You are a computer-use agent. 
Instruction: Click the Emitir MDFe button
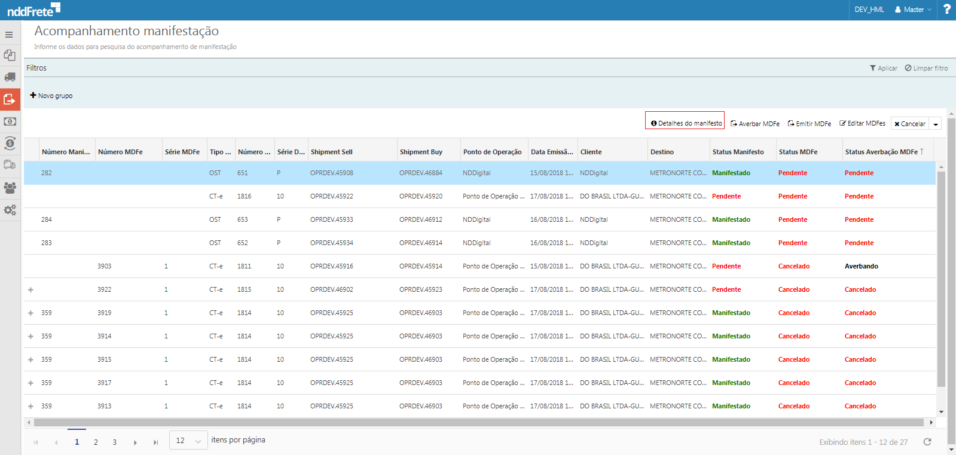tap(810, 124)
